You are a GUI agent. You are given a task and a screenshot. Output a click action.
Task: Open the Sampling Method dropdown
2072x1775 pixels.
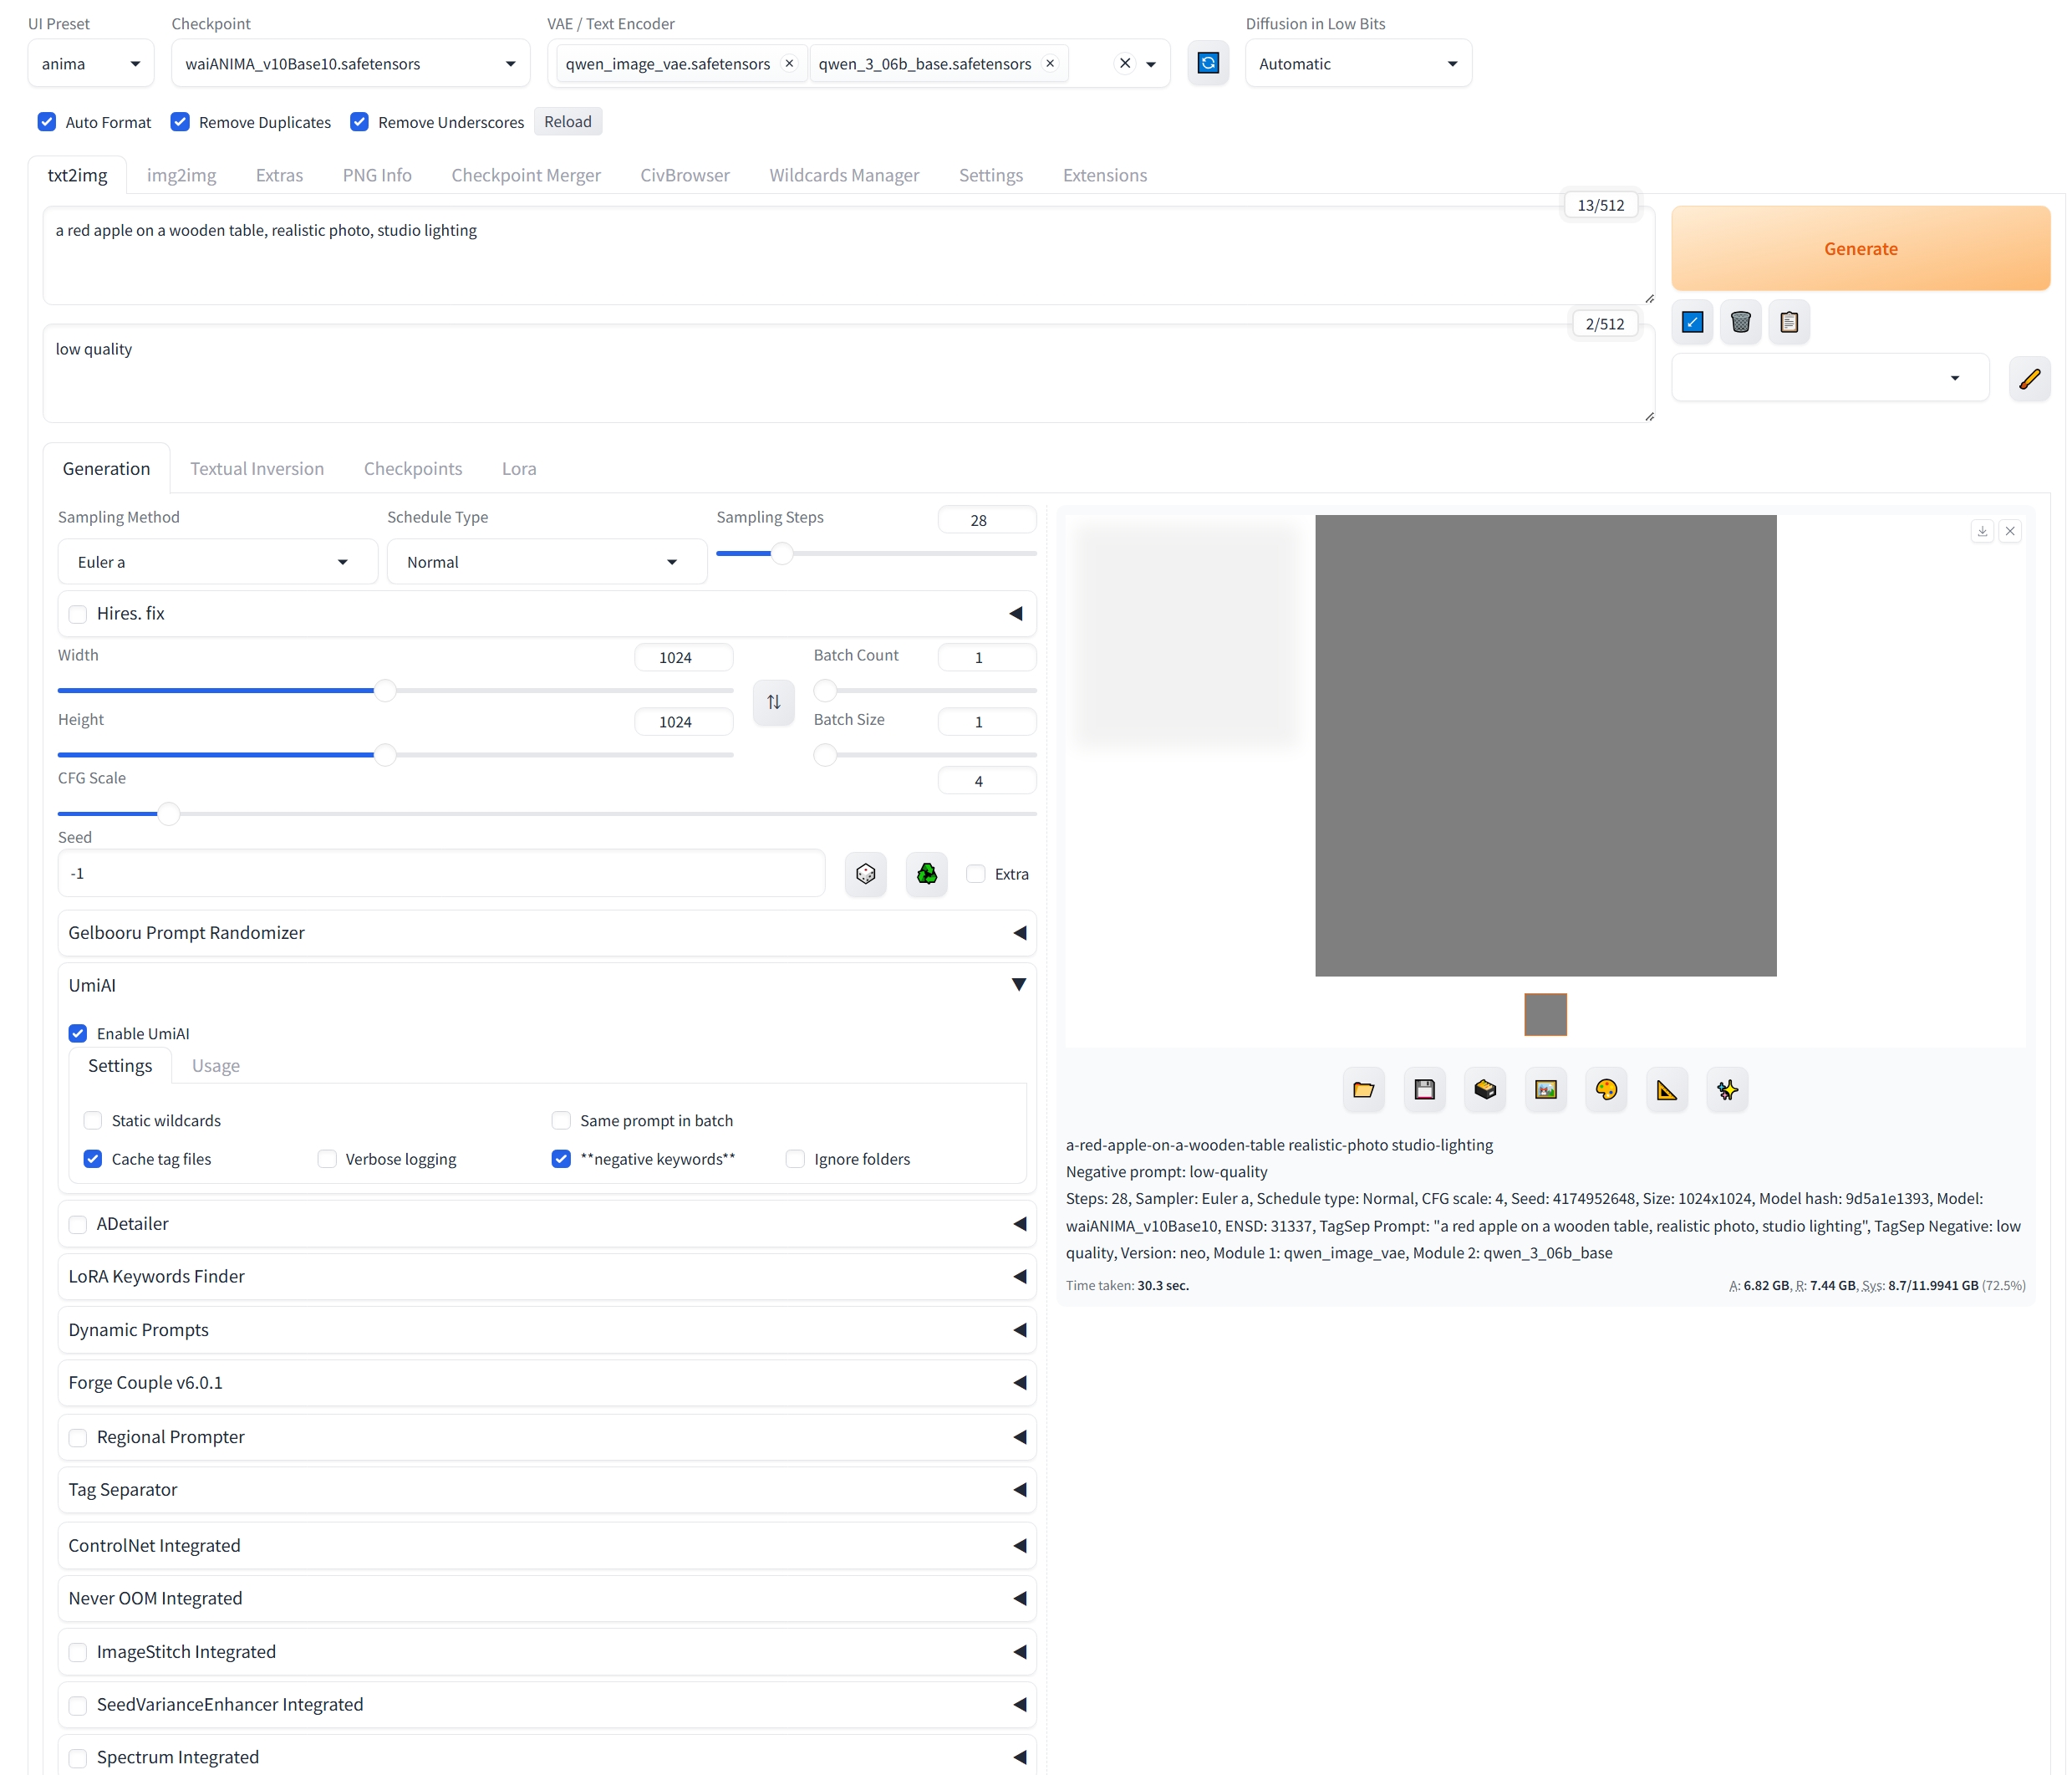218,563
